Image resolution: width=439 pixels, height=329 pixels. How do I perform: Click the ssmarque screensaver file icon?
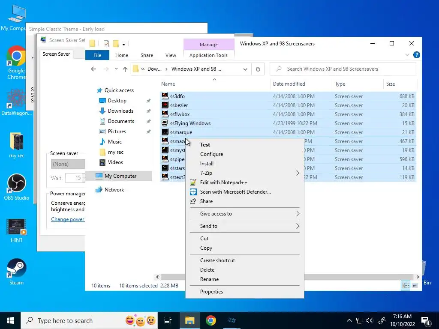[165, 132]
